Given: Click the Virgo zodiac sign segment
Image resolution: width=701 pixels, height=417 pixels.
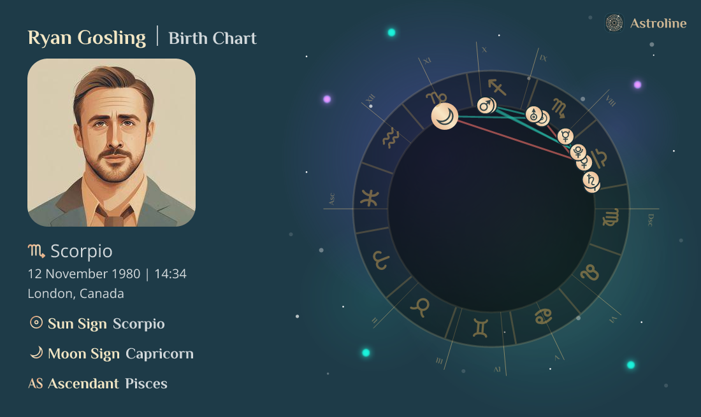Looking at the screenshot, I should [611, 218].
